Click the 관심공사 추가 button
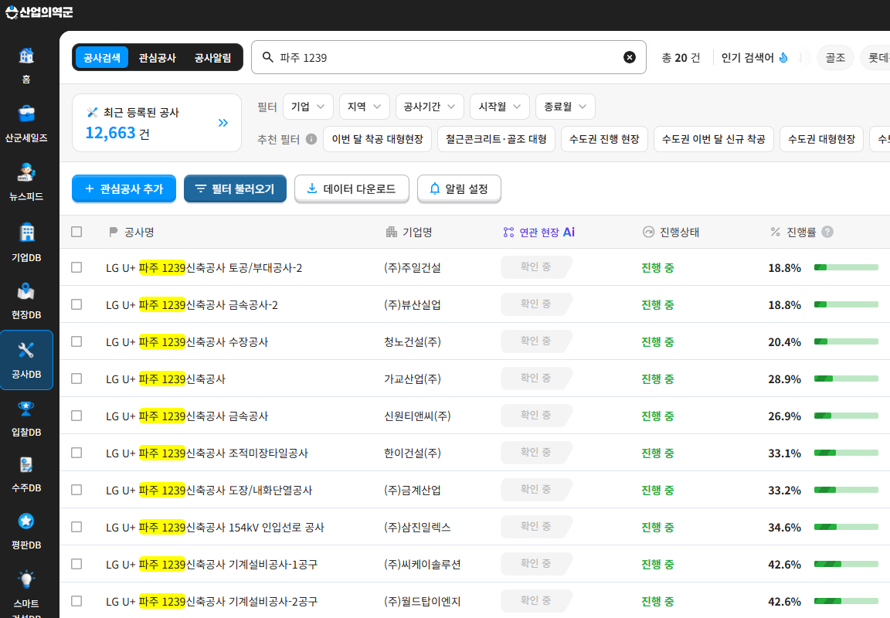The width and height of the screenshot is (890, 618). (124, 188)
